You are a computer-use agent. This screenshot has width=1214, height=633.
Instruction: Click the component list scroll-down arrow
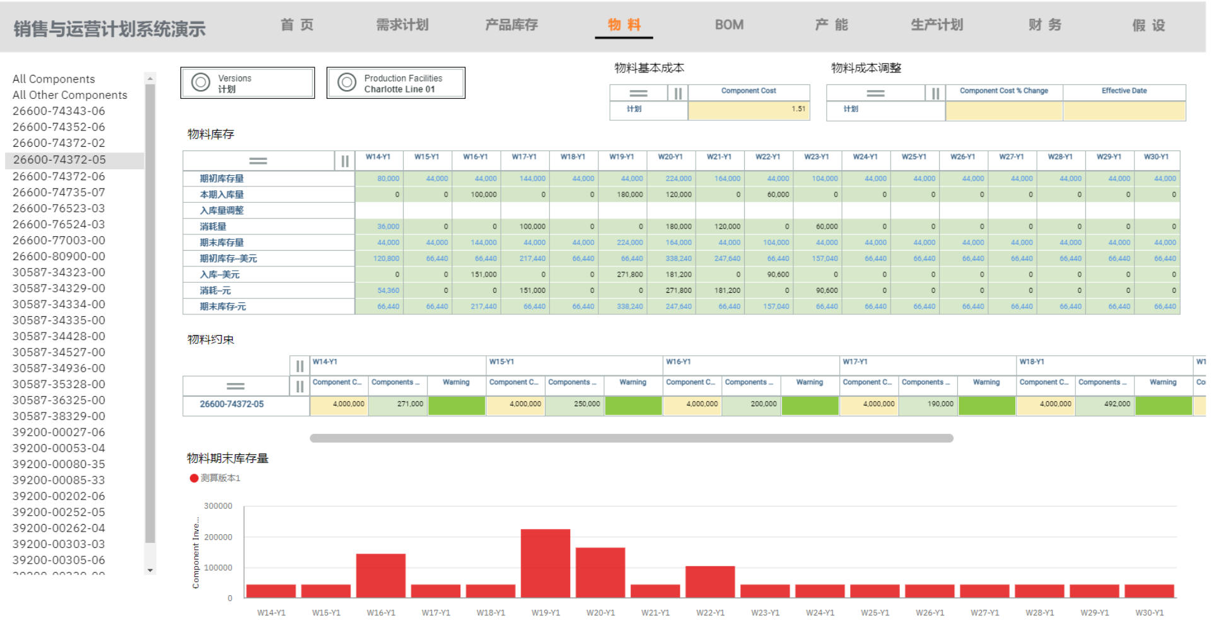coord(150,570)
